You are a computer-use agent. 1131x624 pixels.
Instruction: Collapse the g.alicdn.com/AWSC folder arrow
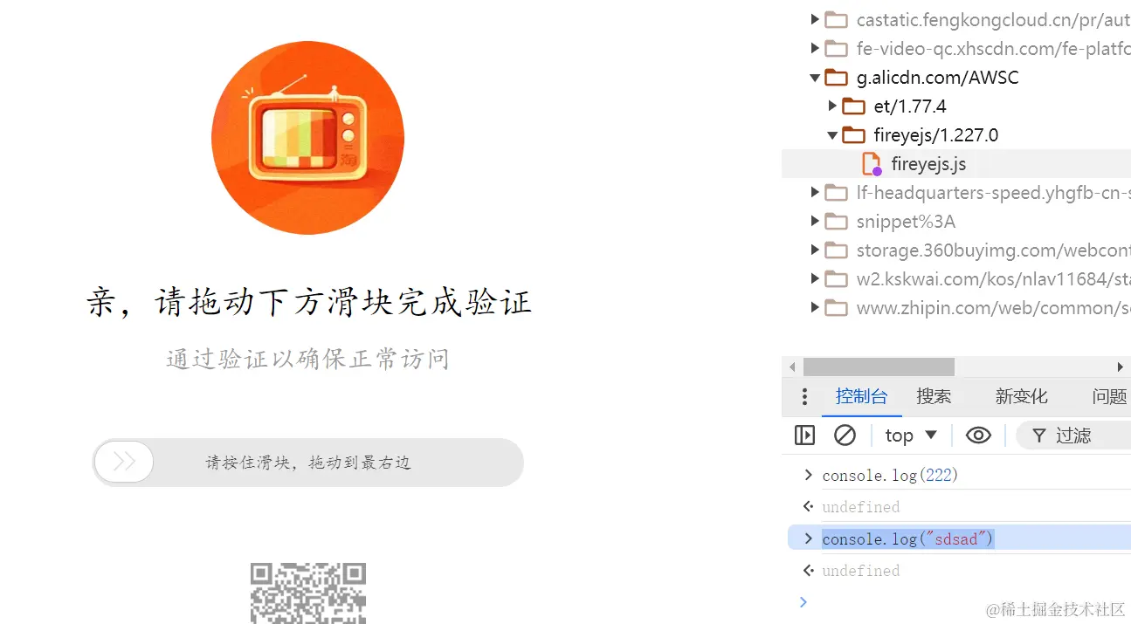815,78
